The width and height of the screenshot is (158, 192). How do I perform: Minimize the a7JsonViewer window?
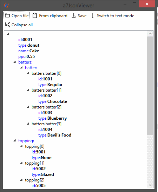click(125, 5)
